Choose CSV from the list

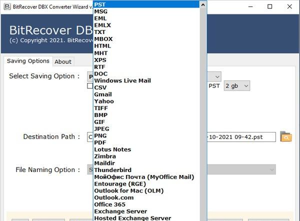(146, 87)
